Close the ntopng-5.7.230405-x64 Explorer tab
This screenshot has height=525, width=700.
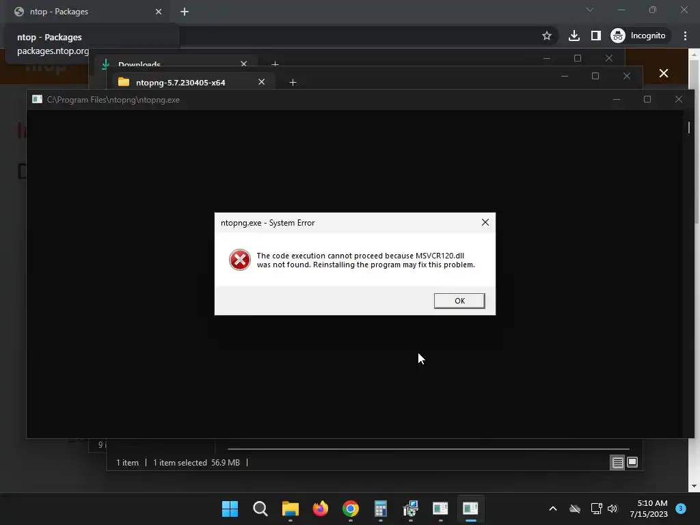point(262,82)
